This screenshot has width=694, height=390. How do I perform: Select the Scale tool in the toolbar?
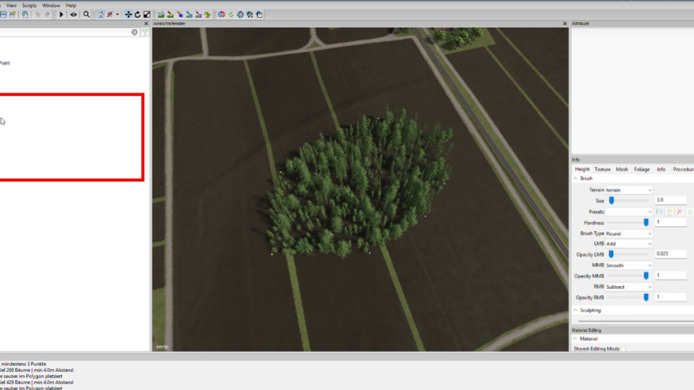(146, 15)
